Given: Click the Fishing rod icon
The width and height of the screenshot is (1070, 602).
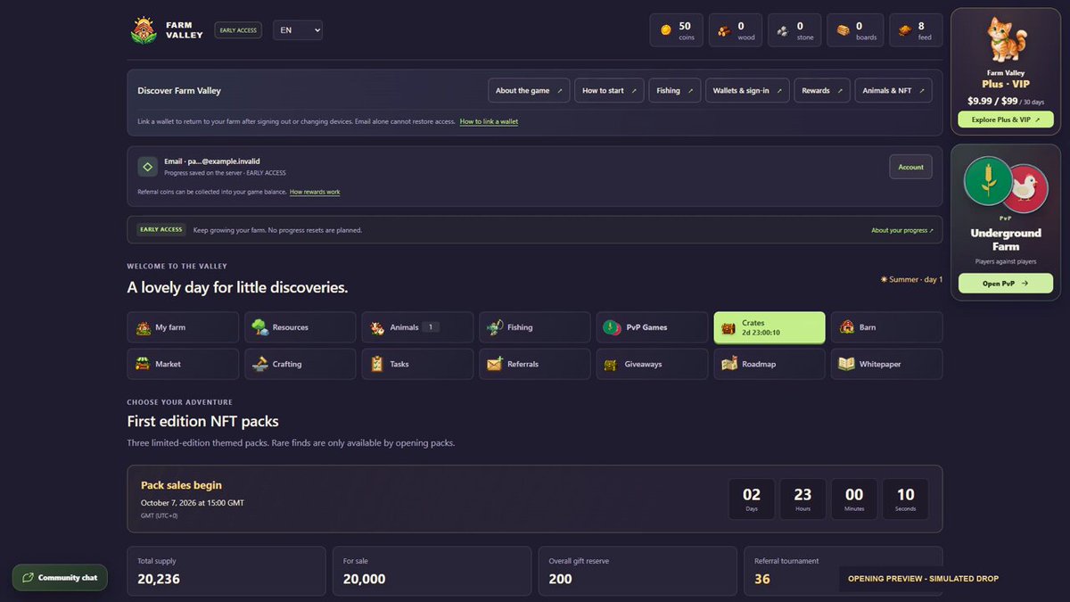Looking at the screenshot, I should 495,327.
